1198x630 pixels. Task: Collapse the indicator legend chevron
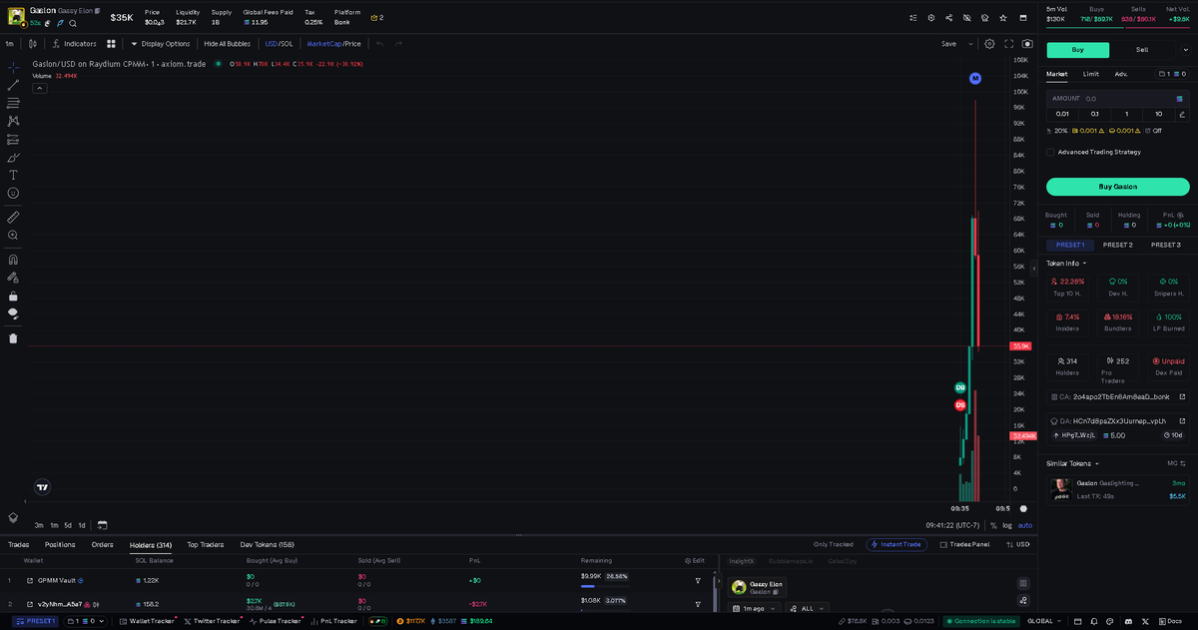(x=40, y=88)
